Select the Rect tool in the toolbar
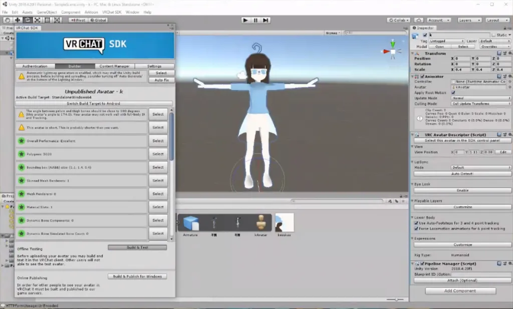This screenshot has height=309, width=513. coord(47,20)
